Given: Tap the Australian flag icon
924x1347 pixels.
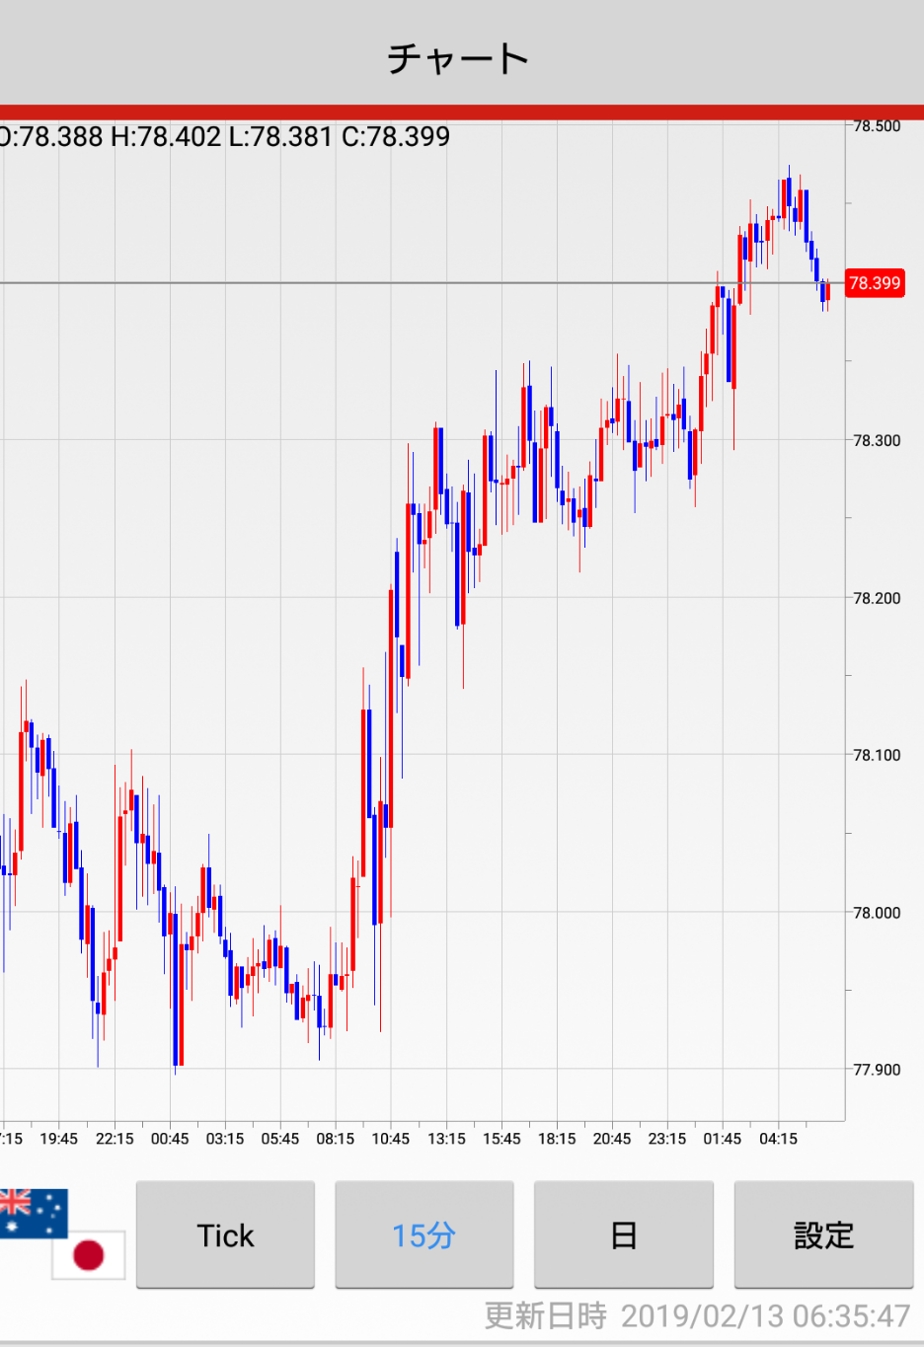Looking at the screenshot, I should [x=32, y=1212].
